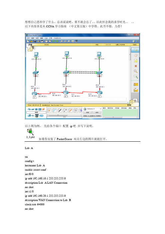Screen dimensions: 165x234
Task: Click the last Zoom Out magnifier icon
Action: tap(69, 41)
